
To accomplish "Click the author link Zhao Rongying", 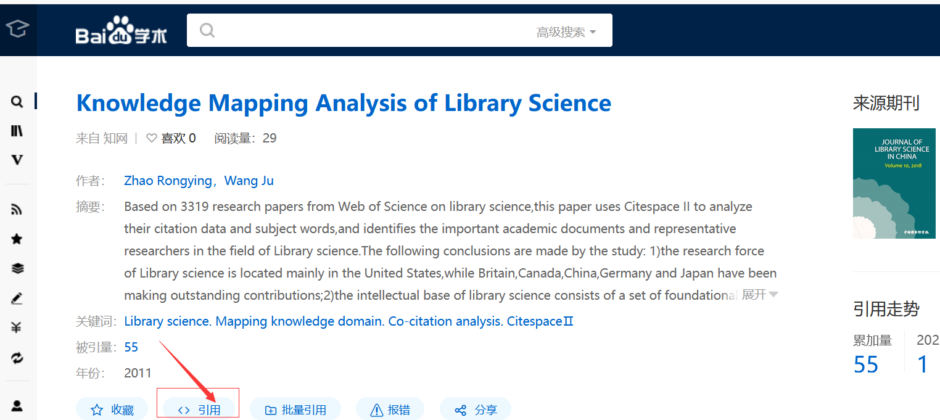I will coord(168,180).
